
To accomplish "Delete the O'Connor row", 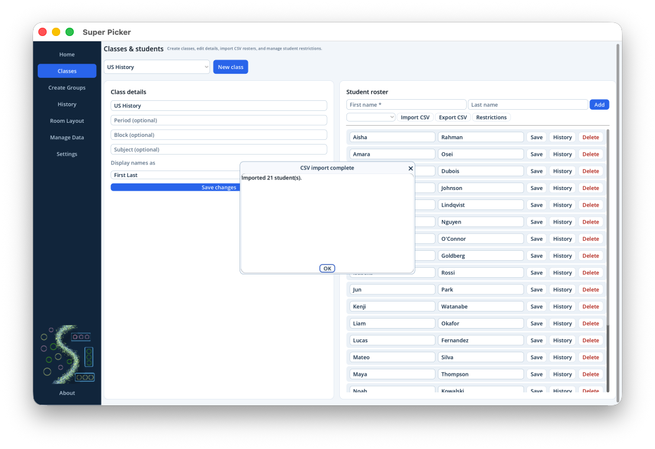I will click(x=591, y=239).
